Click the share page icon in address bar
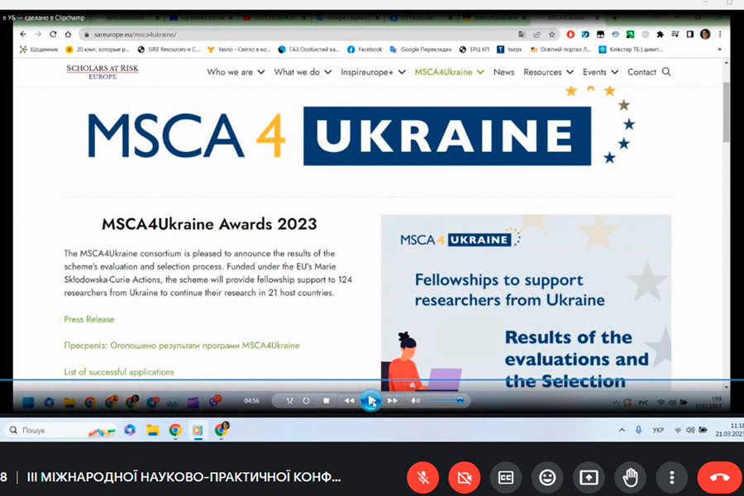The width and height of the screenshot is (744, 496). tap(537, 34)
